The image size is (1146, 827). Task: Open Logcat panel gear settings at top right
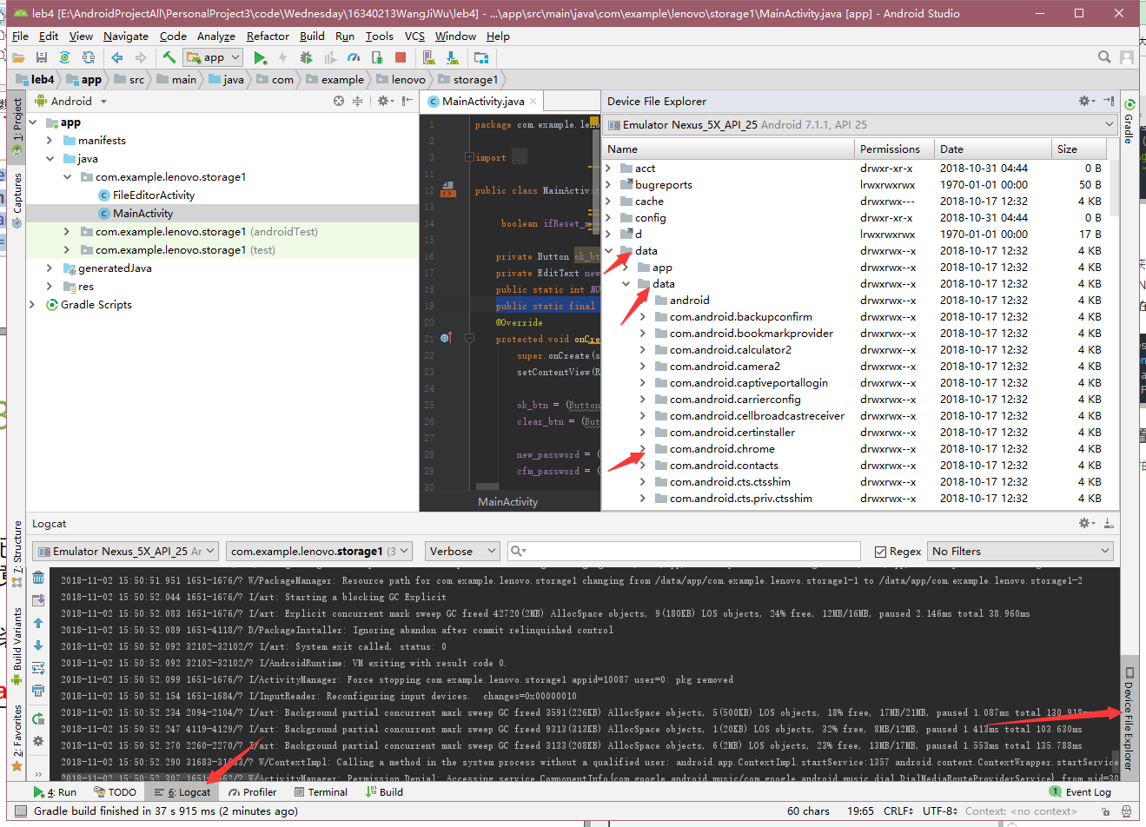point(1086,523)
